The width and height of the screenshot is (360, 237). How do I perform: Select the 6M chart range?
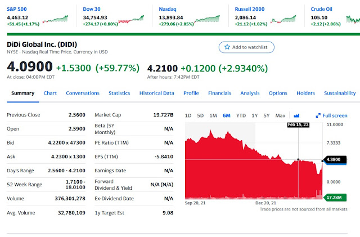tap(226, 115)
